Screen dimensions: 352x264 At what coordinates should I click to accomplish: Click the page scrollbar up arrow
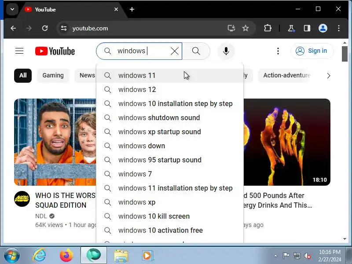click(x=345, y=43)
